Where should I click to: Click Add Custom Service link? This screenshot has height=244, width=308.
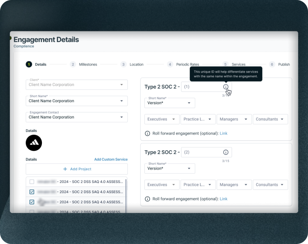(x=111, y=159)
